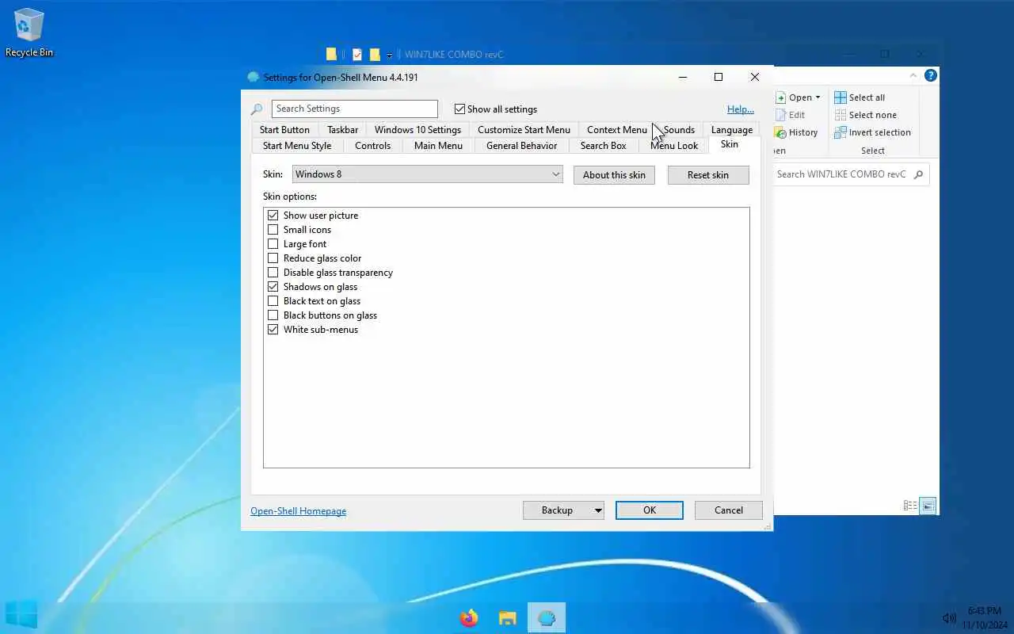The width and height of the screenshot is (1014, 634).
Task: Open the Language tab
Action: tap(731, 130)
